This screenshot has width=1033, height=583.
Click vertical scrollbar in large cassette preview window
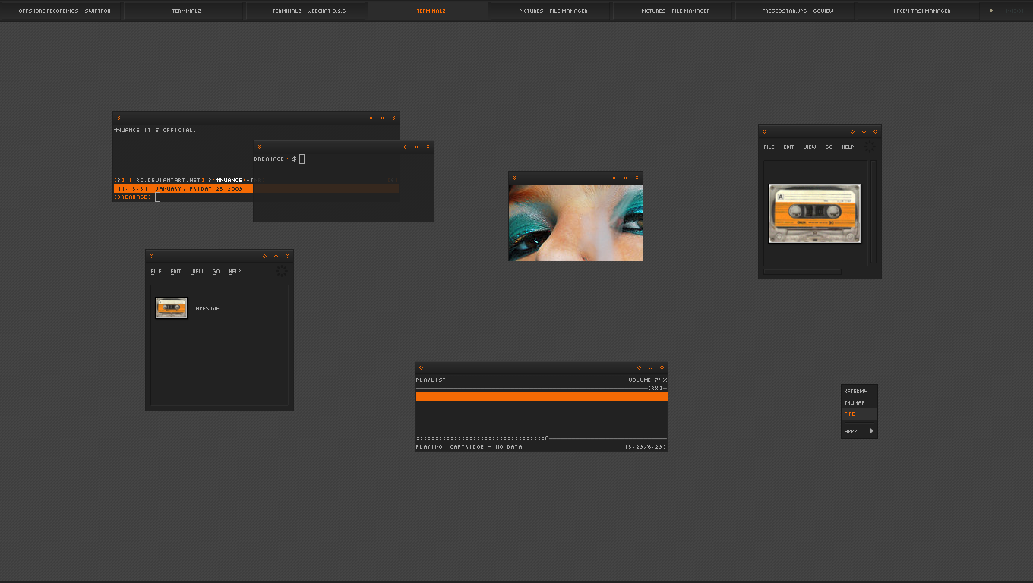(873, 212)
